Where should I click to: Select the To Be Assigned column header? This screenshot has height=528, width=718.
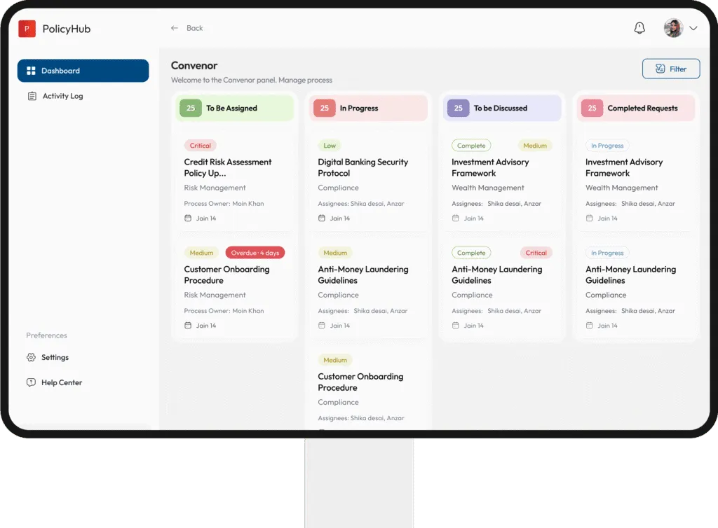234,108
